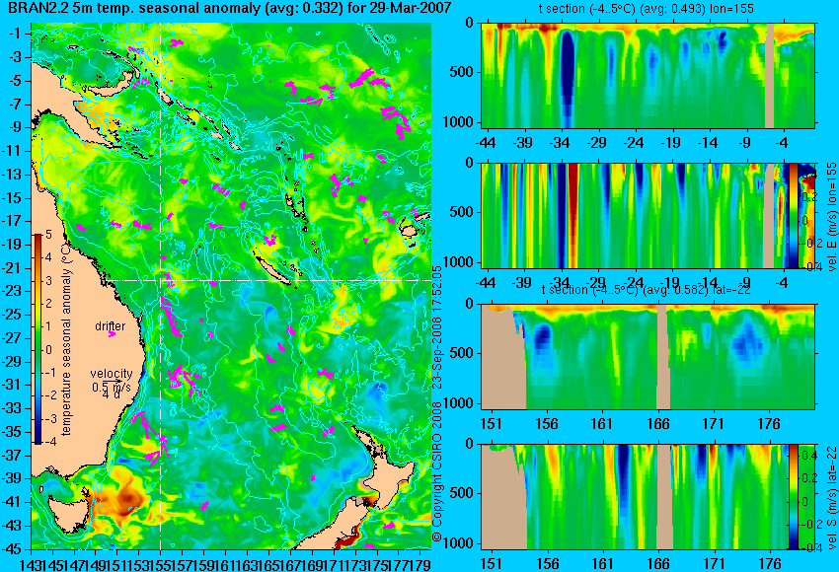Click the '-23' latitude label on the map axis

12,291
